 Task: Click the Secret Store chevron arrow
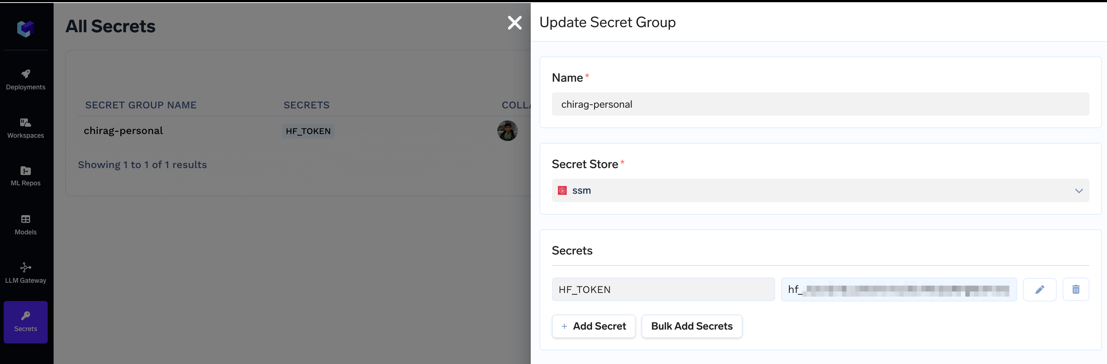[x=1079, y=191]
